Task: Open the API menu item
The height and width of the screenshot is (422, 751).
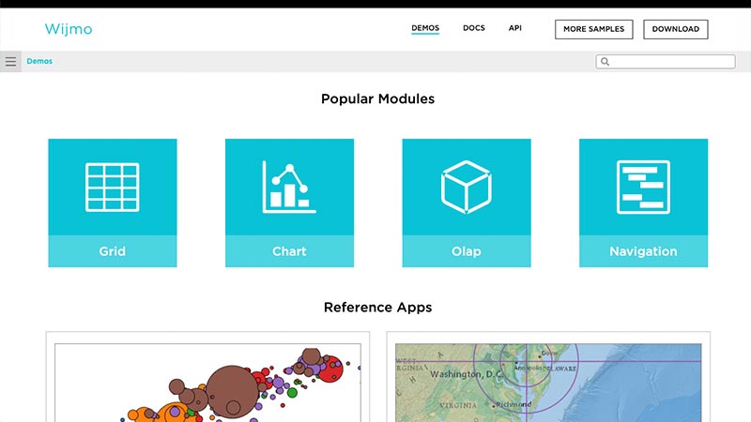Action: tap(514, 28)
